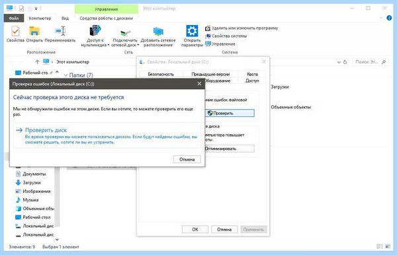
Task: Click Управление in Система group
Action: coord(220,44)
